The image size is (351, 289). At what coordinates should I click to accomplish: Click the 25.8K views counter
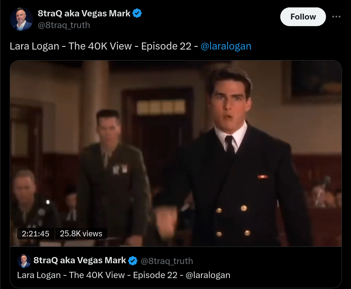[x=81, y=234]
